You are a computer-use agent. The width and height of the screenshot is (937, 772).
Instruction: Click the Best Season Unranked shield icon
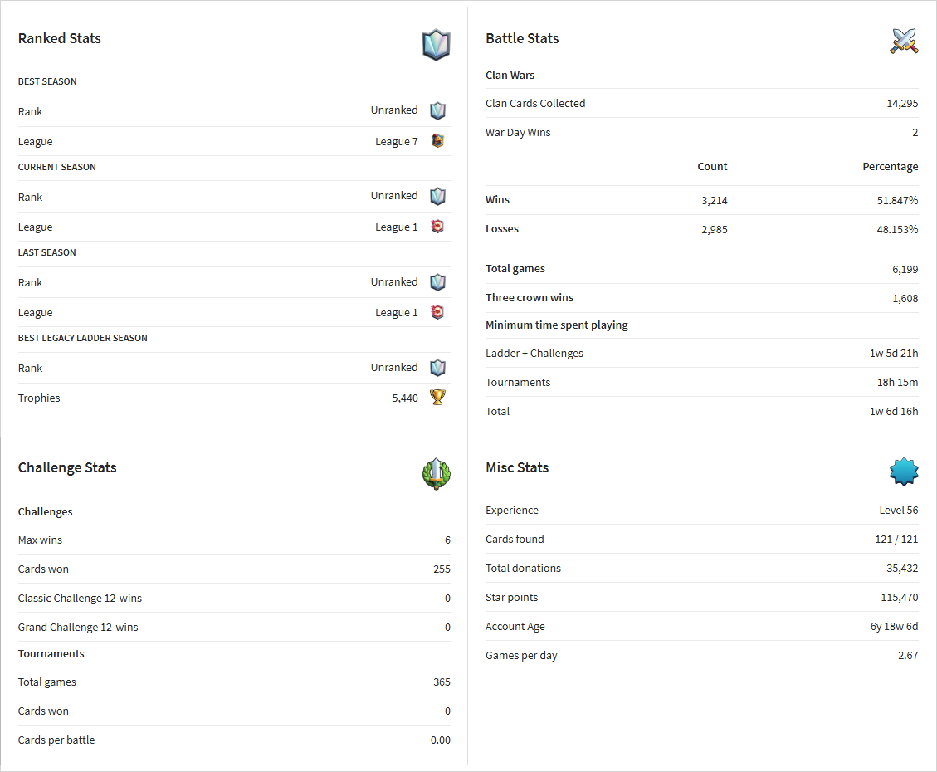tap(438, 110)
